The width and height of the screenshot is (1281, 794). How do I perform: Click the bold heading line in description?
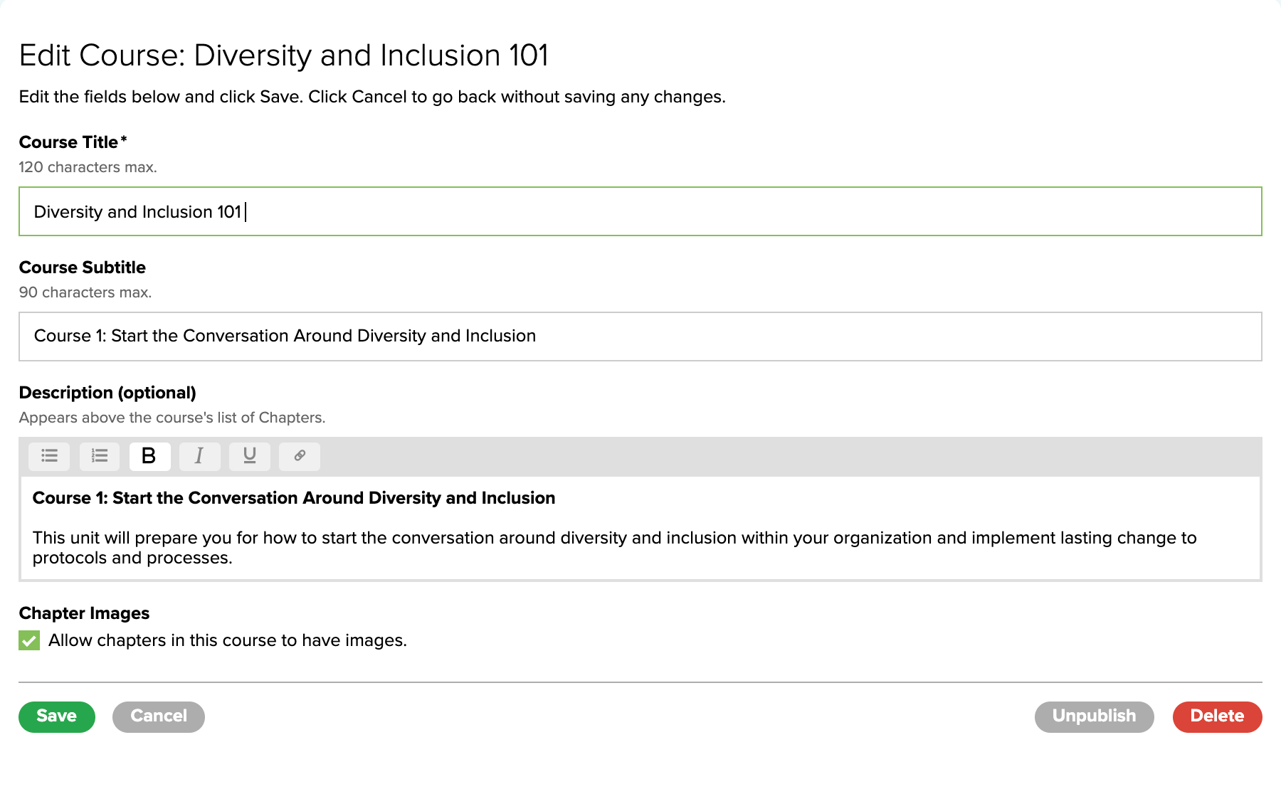pyautogui.click(x=293, y=499)
